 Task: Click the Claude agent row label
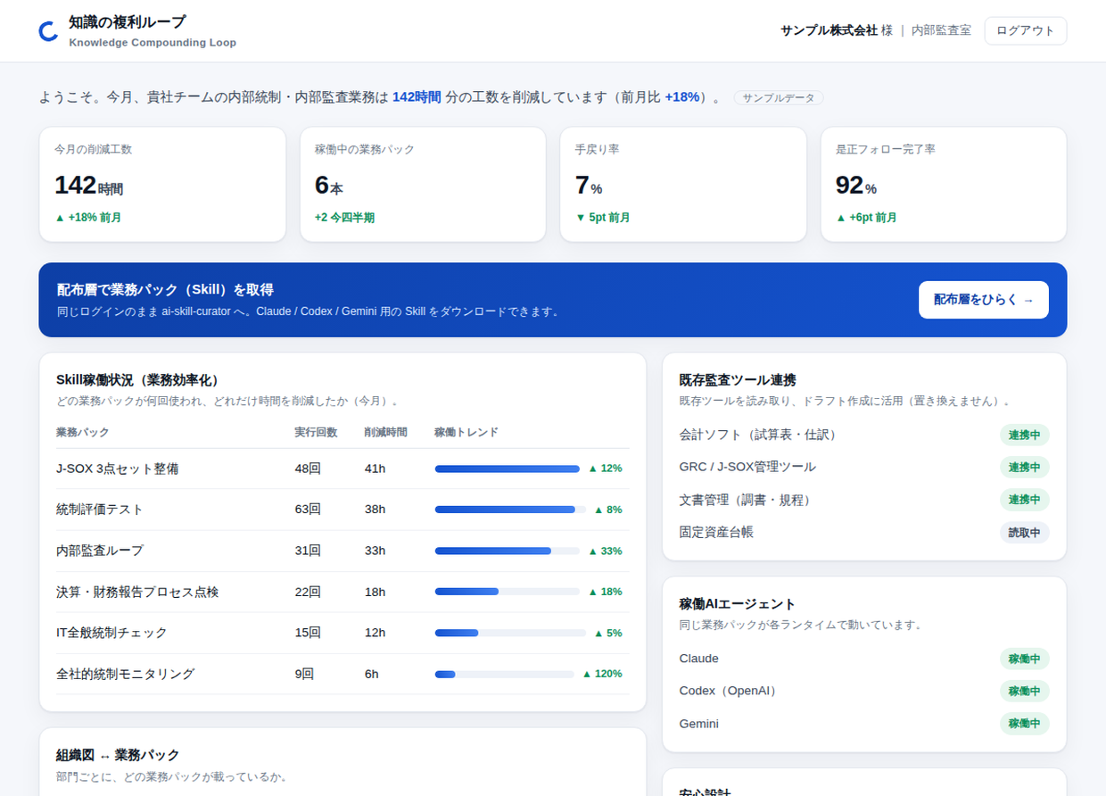tap(699, 659)
